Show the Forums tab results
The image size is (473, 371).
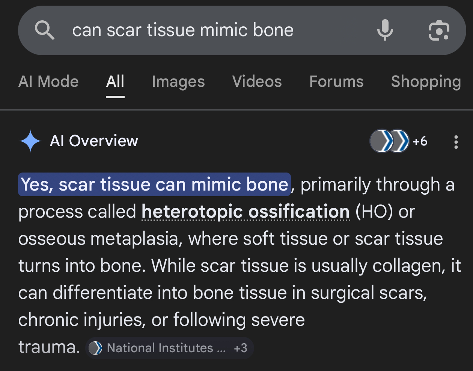pyautogui.click(x=336, y=82)
